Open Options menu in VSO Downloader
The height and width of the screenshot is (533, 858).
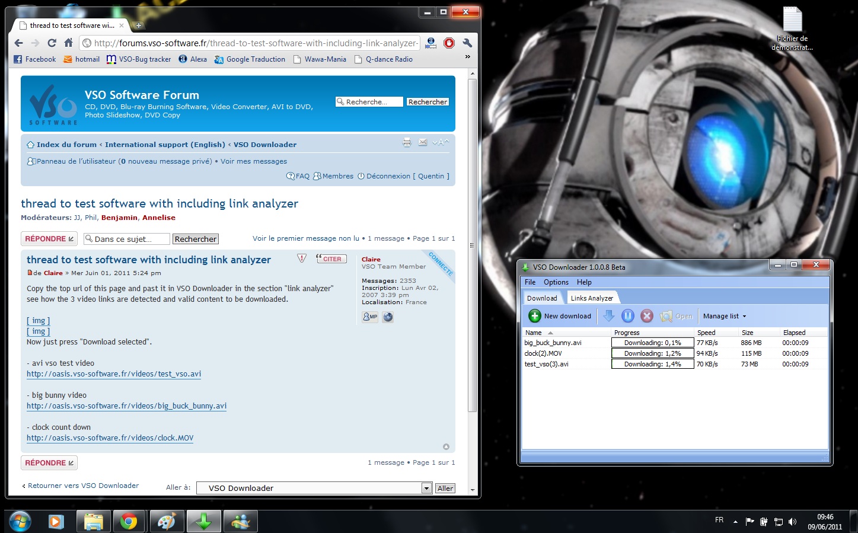pos(556,282)
